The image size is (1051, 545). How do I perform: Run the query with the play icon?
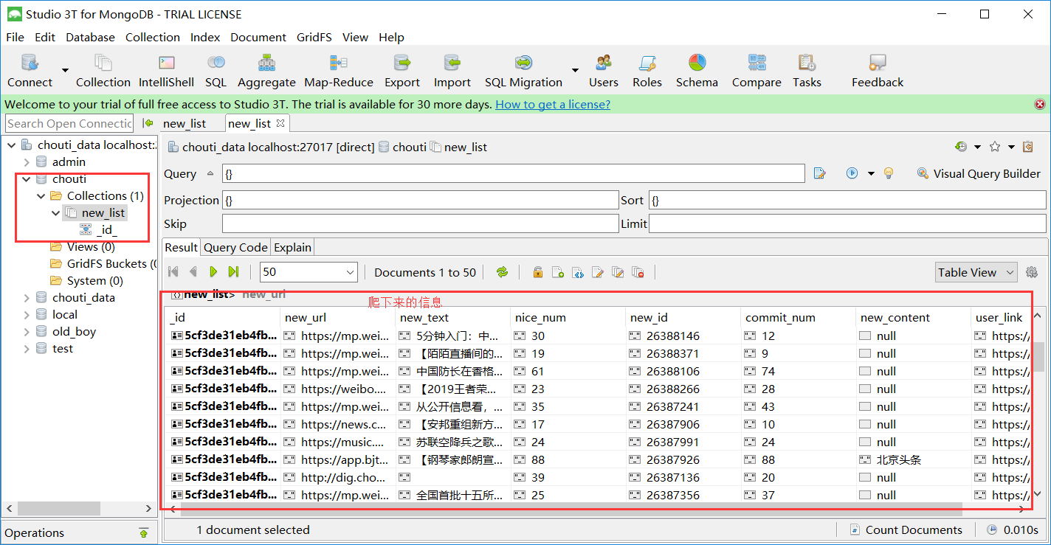(x=852, y=173)
